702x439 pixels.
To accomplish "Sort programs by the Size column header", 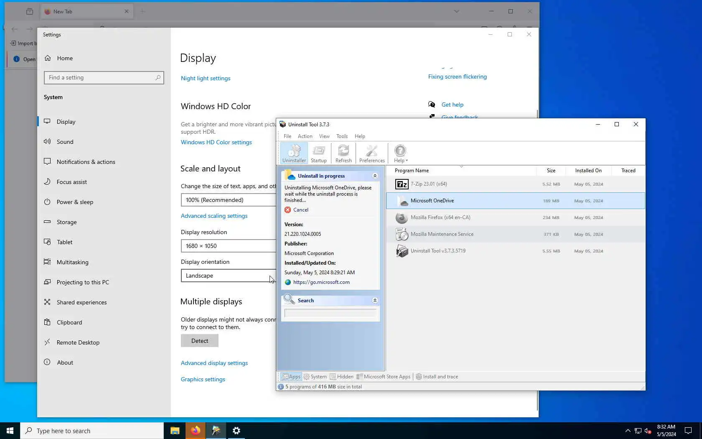I will [551, 171].
